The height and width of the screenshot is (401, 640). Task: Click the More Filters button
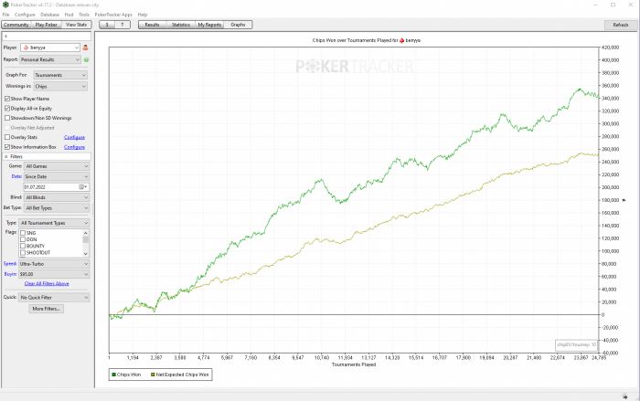tap(46, 309)
